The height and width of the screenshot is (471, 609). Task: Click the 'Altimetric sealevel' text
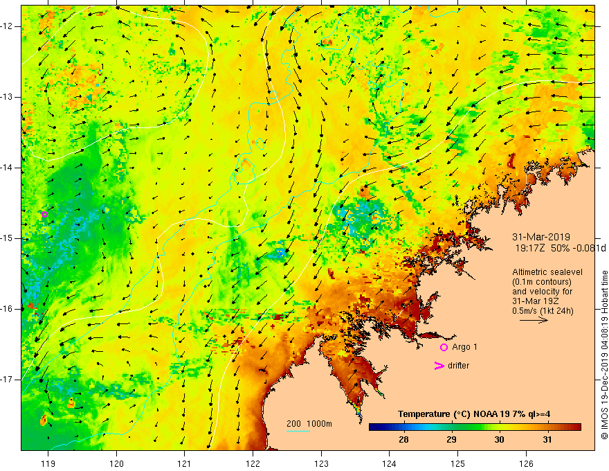pos(547,272)
